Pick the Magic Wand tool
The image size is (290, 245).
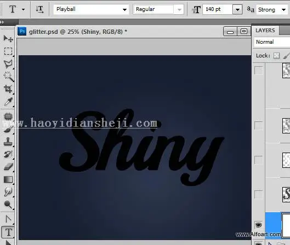coord(8,77)
